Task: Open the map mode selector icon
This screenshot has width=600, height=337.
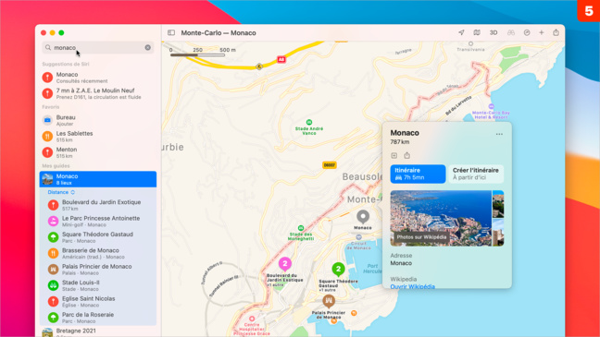Action: (x=477, y=33)
